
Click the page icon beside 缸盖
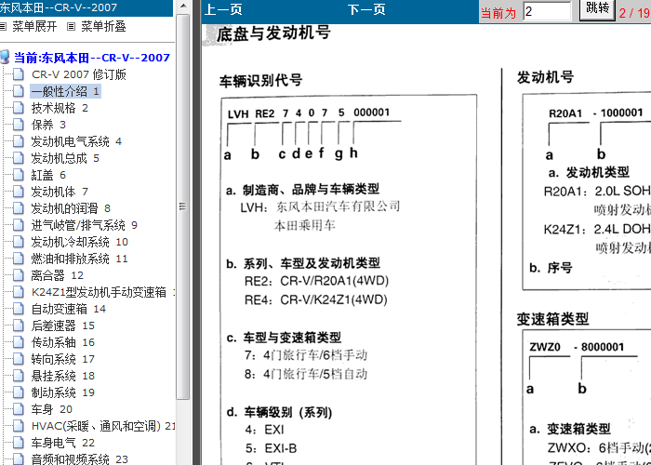click(x=19, y=175)
